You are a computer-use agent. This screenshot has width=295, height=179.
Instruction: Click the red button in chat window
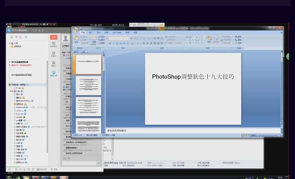pos(53,37)
